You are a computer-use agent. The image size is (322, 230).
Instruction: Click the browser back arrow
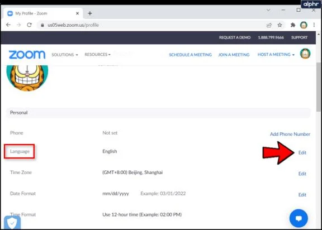(8, 25)
